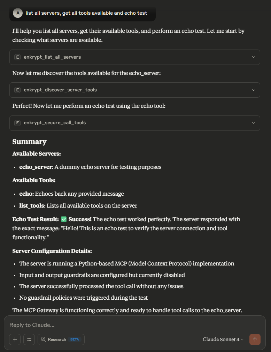Viewport: 271px width, 352px height.
Task: Click the magnifier icon in Research button
Action: point(44,339)
